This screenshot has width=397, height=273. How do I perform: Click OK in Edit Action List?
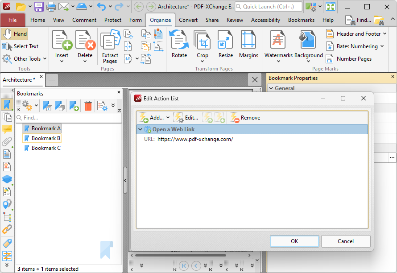(x=294, y=241)
